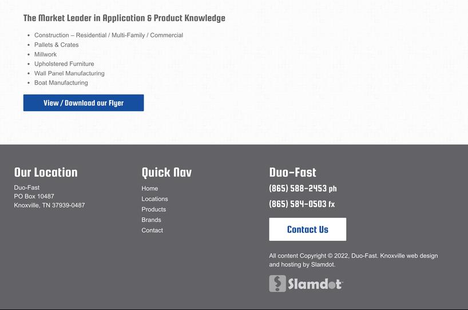Click Construction – Residential list item
Viewport: 468px width, 310px height.
[109, 35]
